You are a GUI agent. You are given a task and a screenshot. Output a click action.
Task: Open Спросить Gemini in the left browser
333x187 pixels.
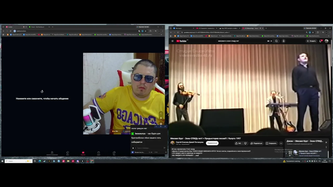[x=143, y=27]
